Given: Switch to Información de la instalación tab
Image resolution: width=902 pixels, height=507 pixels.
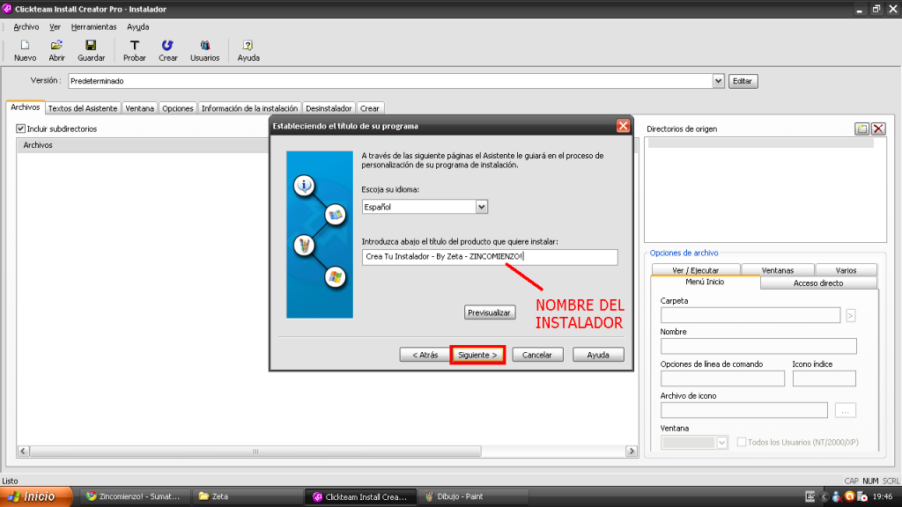Looking at the screenshot, I should [249, 108].
